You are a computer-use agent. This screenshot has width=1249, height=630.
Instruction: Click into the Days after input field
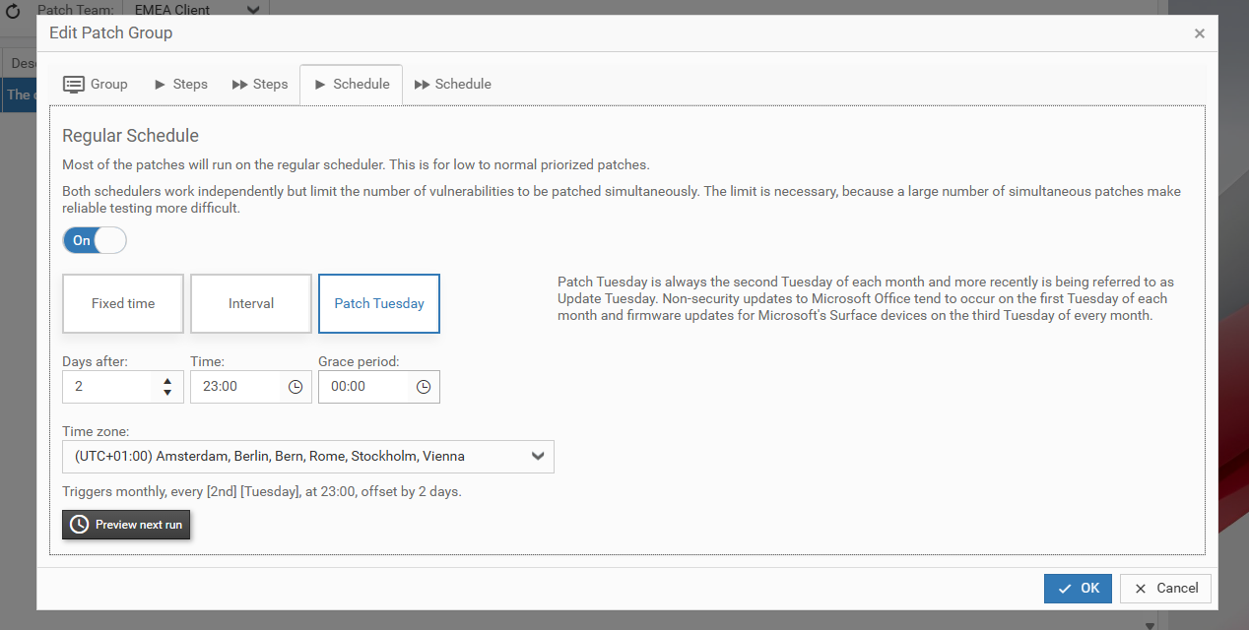click(110, 387)
